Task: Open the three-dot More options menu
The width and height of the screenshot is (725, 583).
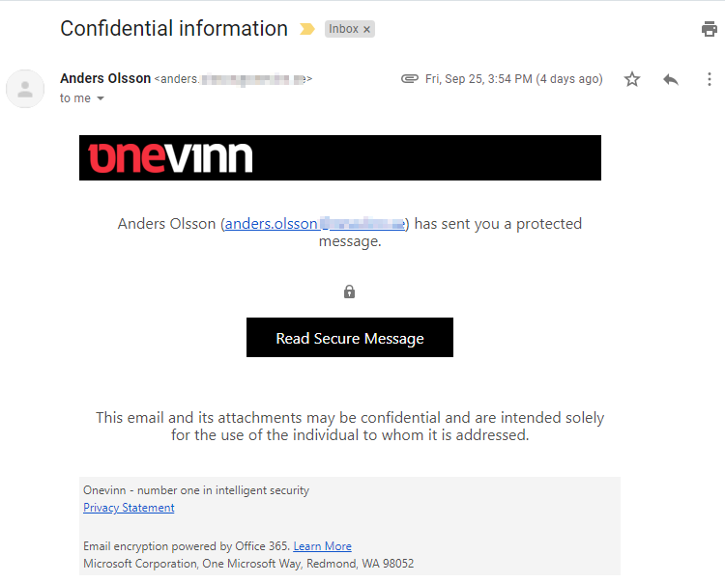Action: (709, 79)
